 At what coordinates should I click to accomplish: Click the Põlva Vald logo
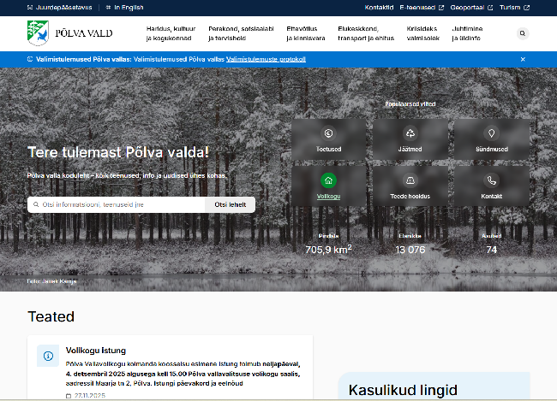70,33
